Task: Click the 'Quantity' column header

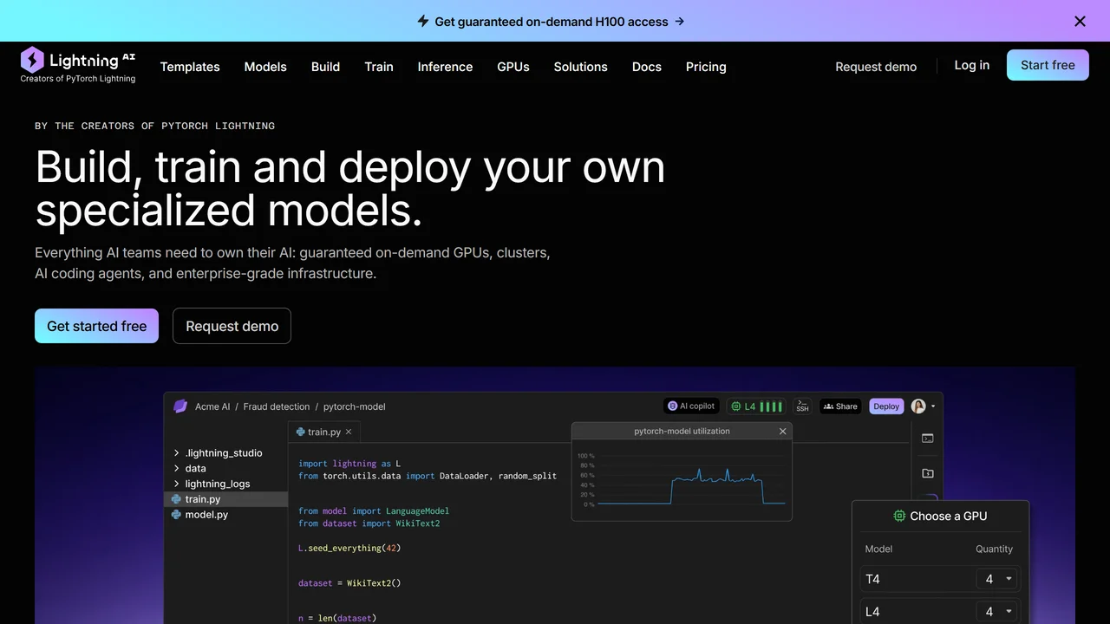Action: point(994,549)
